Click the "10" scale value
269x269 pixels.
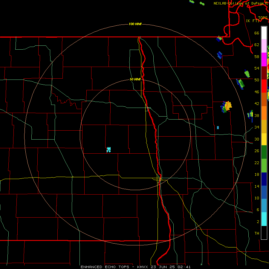[x=257, y=198]
